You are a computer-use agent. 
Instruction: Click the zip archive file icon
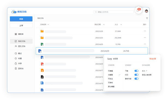(x=42, y=83)
